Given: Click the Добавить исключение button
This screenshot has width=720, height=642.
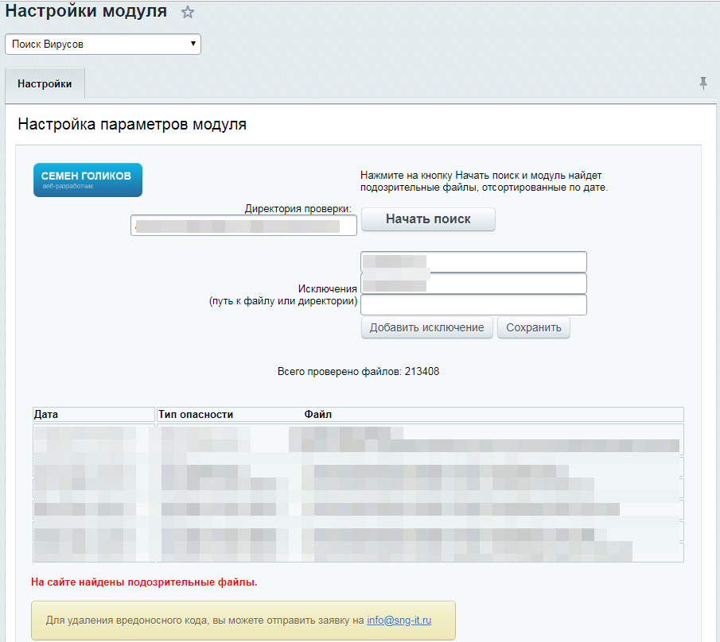Looking at the screenshot, I should point(426,327).
